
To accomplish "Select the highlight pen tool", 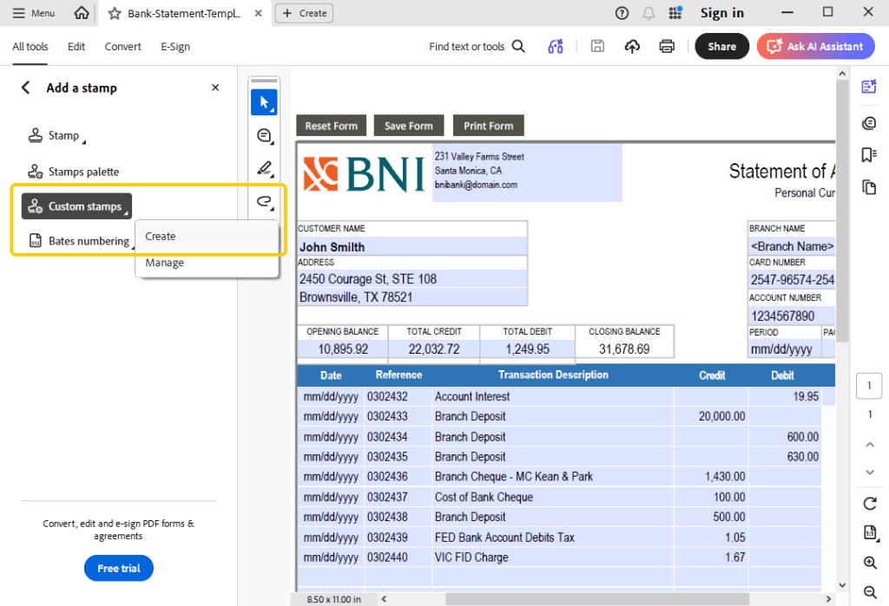I will click(264, 168).
